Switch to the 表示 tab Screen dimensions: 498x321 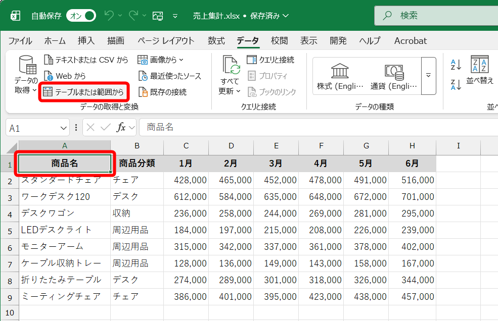309,40
